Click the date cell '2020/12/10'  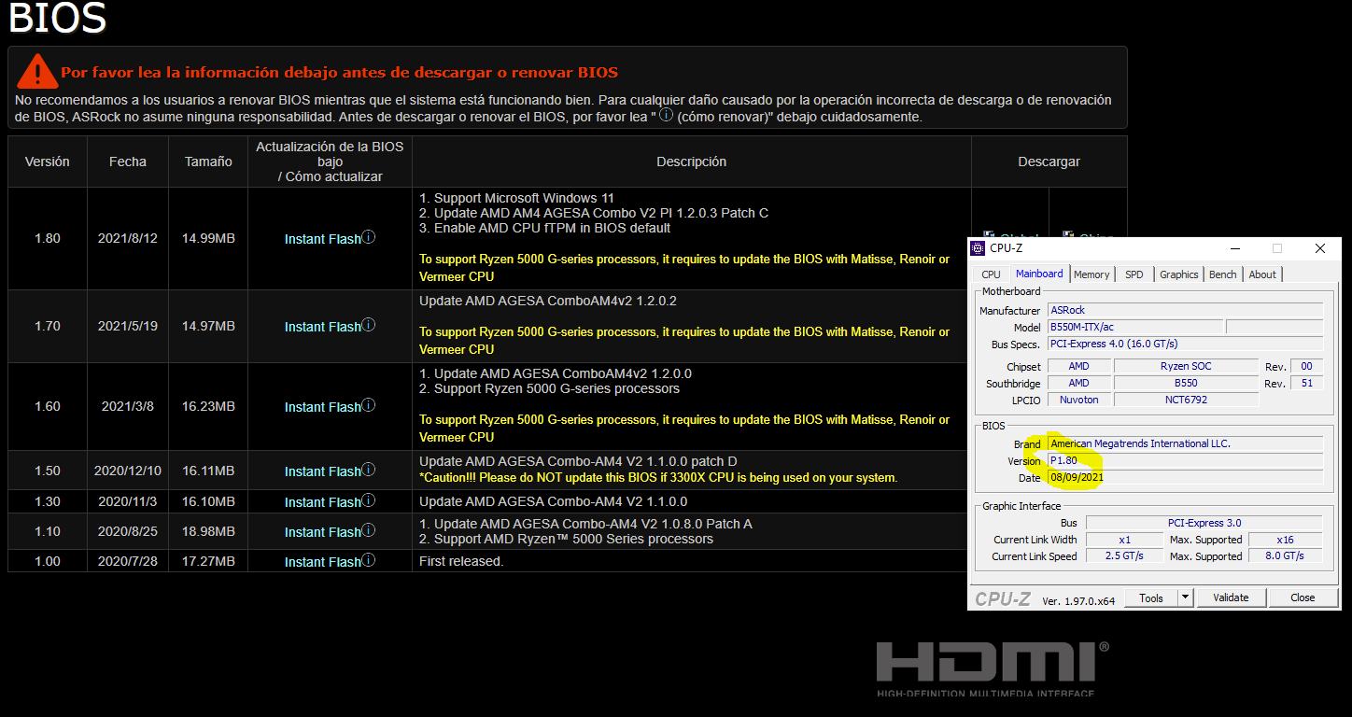(128, 471)
